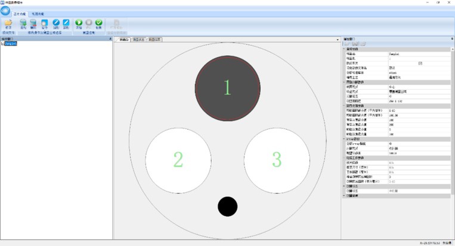
Task: Collapse the first property group header
Action: click(x=344, y=49)
